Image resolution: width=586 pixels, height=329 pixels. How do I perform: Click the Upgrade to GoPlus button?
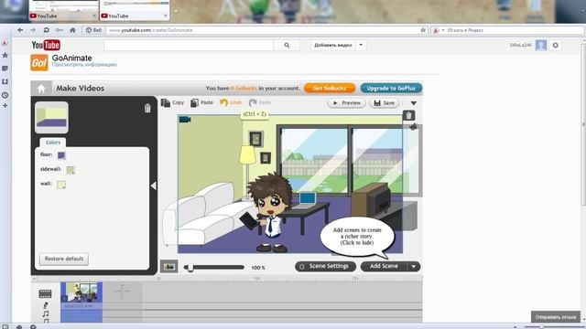tap(391, 88)
